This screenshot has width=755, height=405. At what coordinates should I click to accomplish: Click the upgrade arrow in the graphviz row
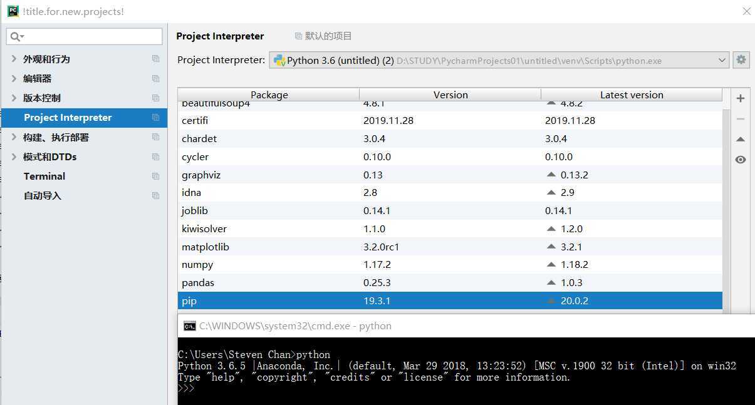[551, 175]
